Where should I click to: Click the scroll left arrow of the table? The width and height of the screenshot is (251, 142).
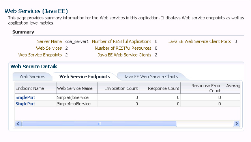click(18, 123)
